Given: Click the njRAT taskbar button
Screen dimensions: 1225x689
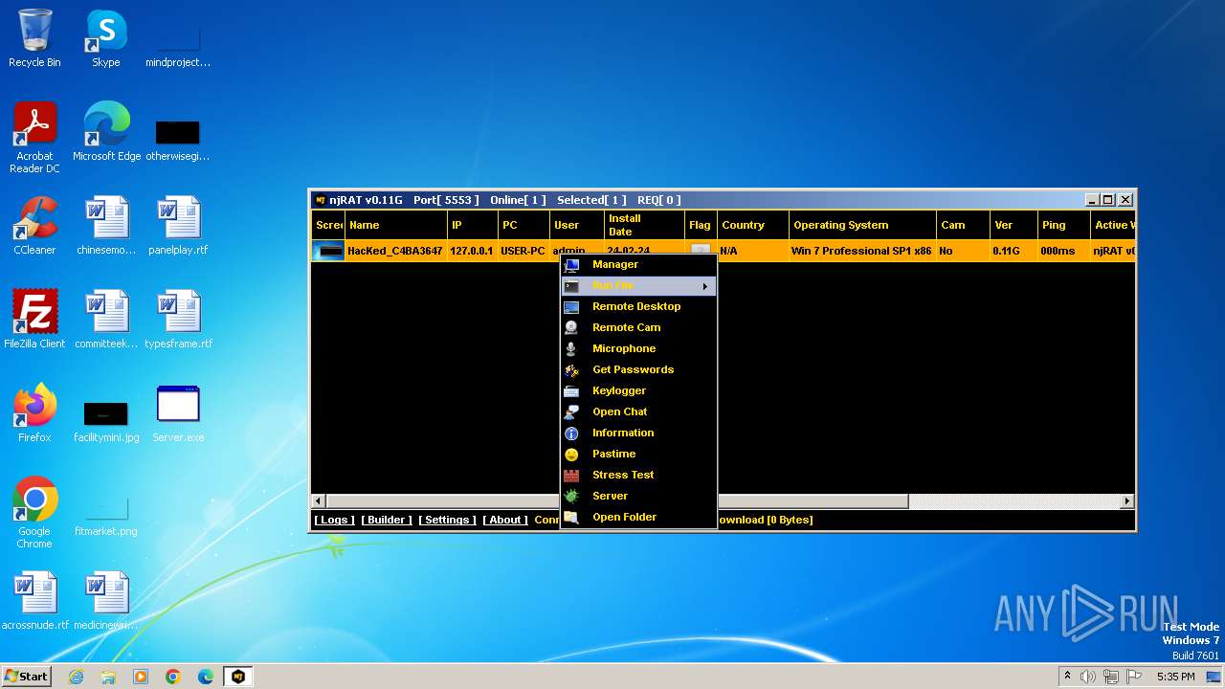Looking at the screenshot, I should (x=238, y=677).
